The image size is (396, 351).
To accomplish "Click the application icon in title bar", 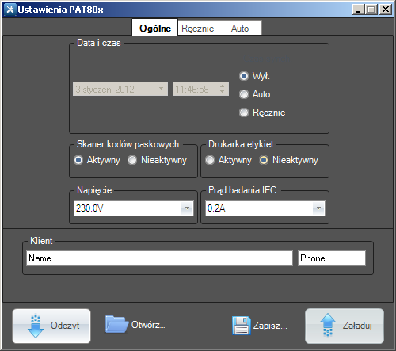I will point(10,10).
